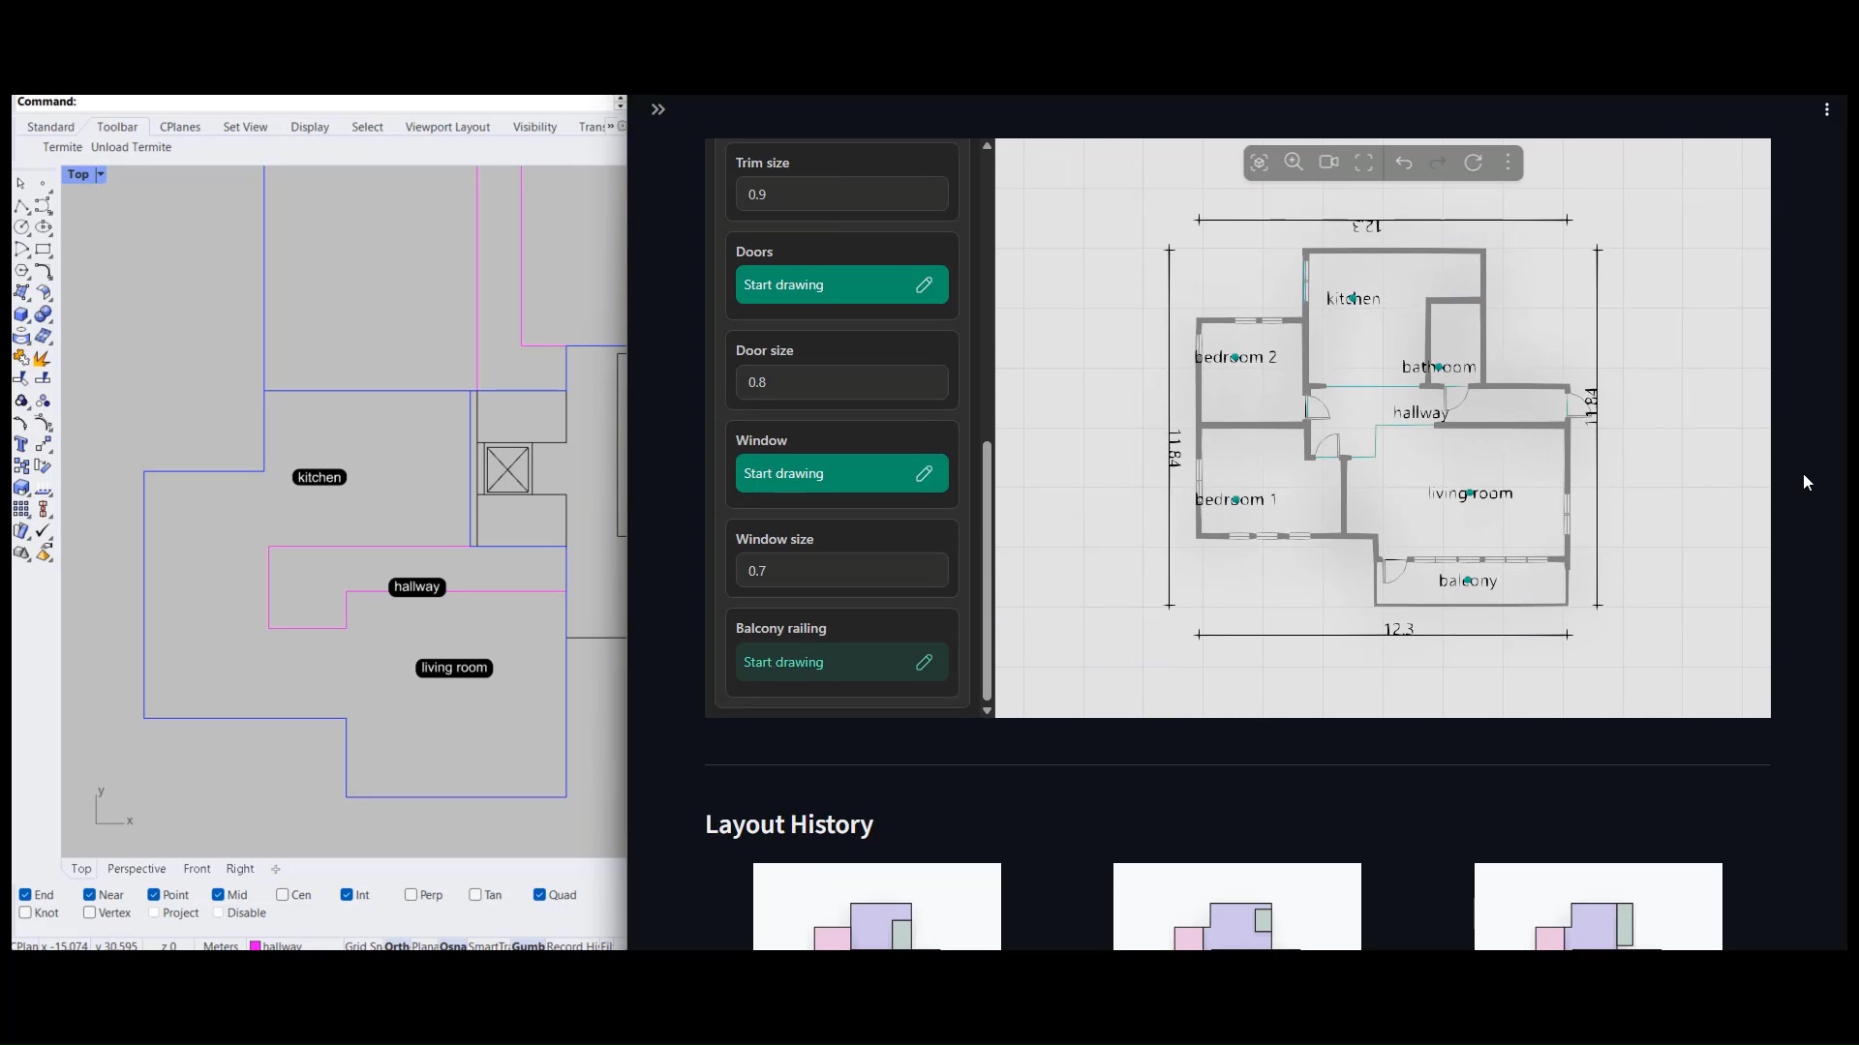Click the hallway layer color swatch
1859x1045 pixels.
pos(256,945)
